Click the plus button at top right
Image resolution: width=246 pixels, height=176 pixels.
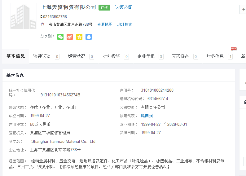243,10
